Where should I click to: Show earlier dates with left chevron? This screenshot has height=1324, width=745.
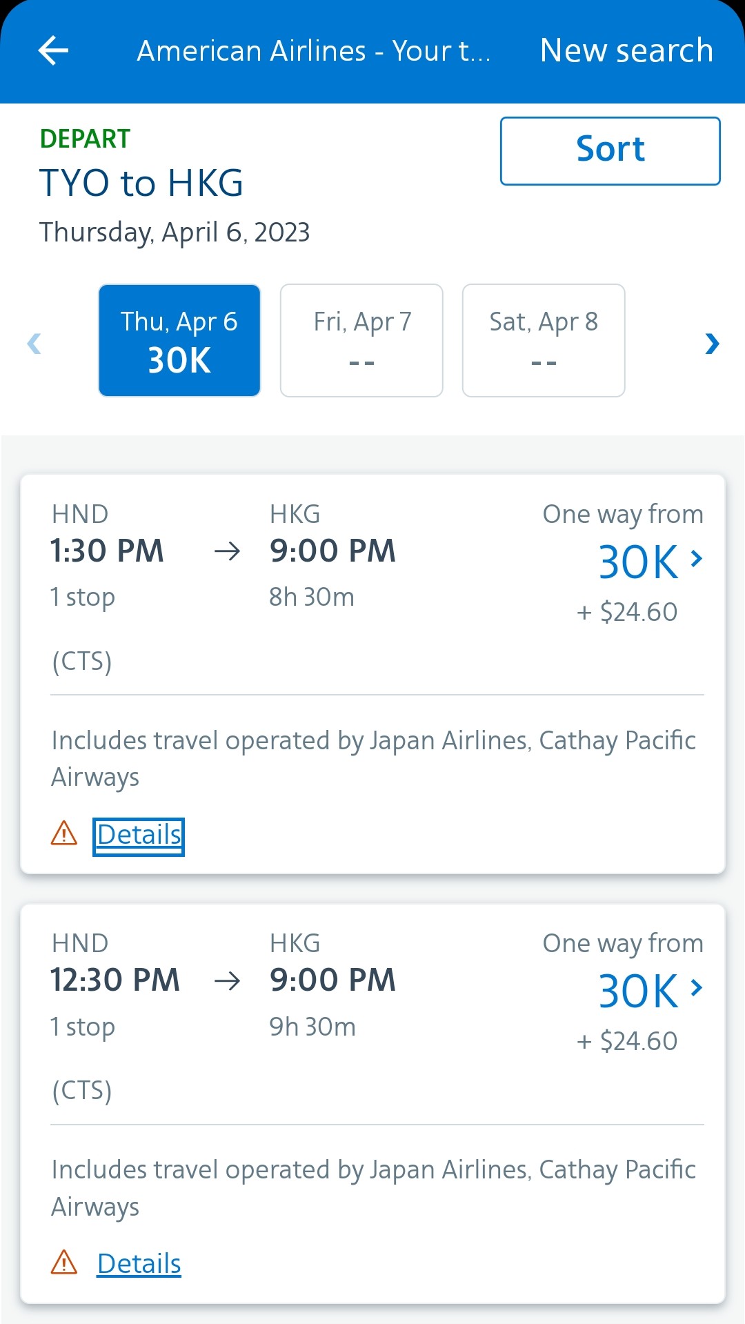pyautogui.click(x=34, y=343)
